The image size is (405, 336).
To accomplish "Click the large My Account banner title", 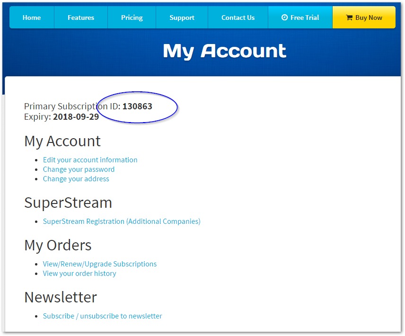I will [x=225, y=51].
